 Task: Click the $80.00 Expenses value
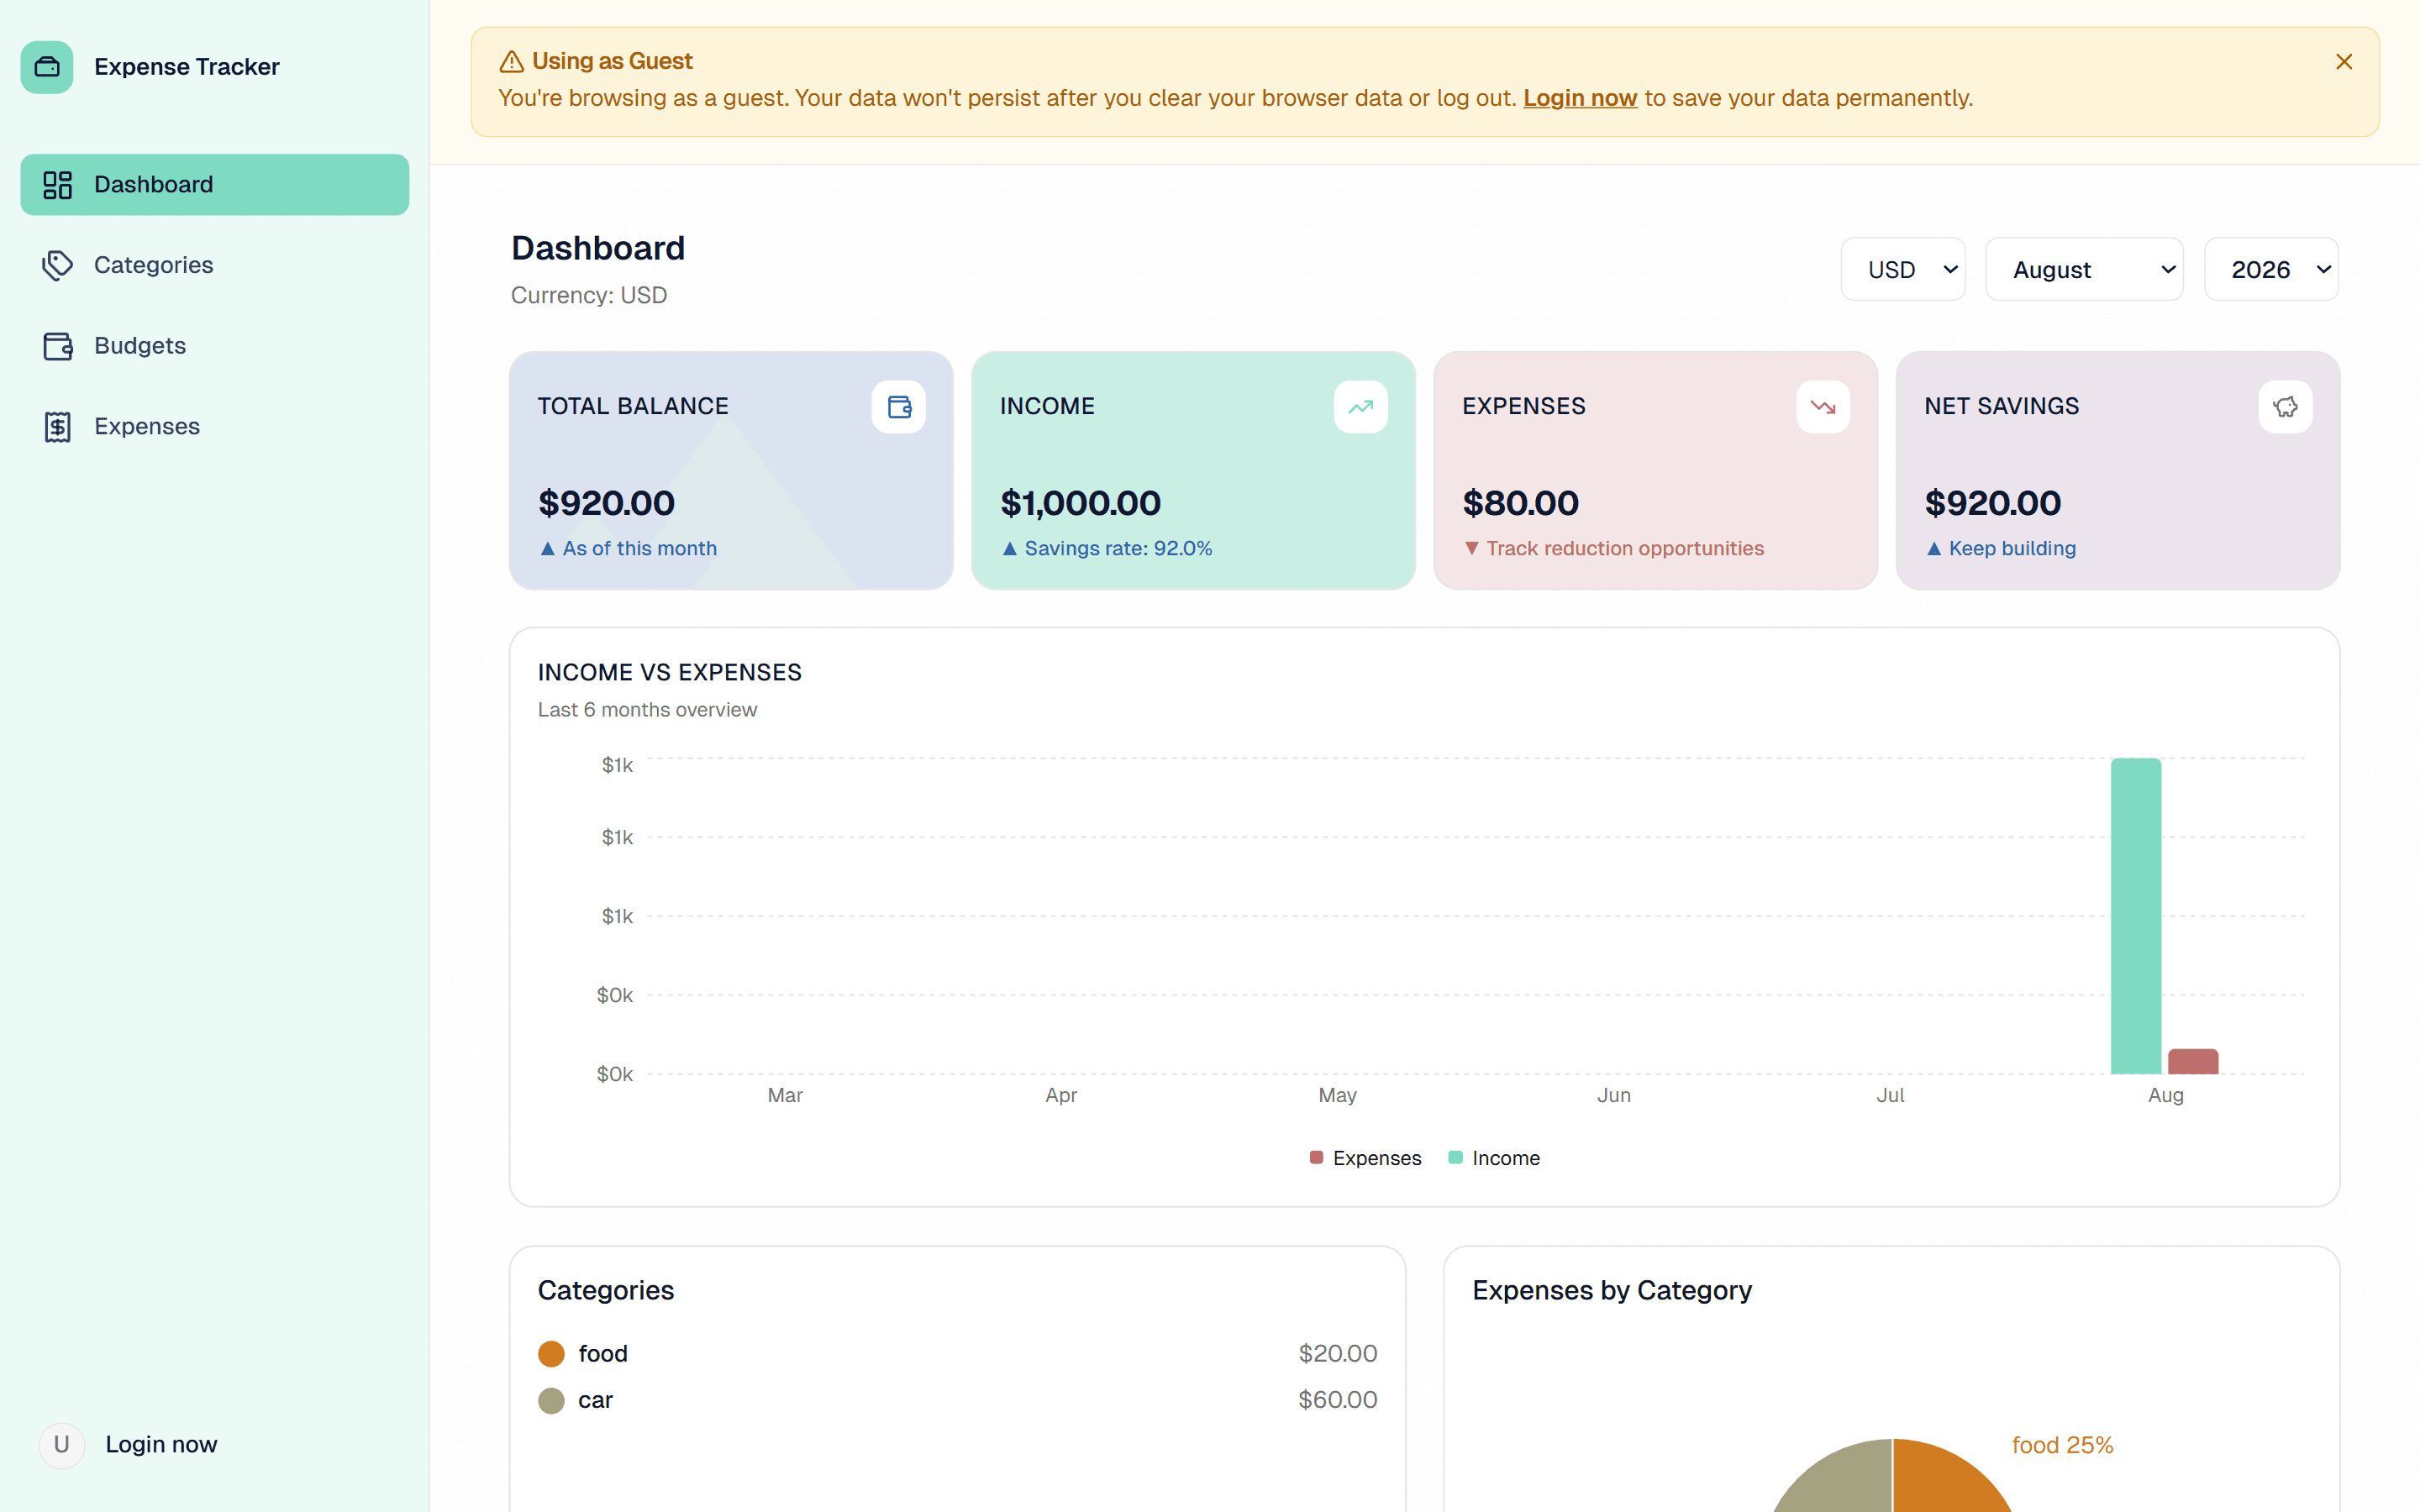(1520, 503)
